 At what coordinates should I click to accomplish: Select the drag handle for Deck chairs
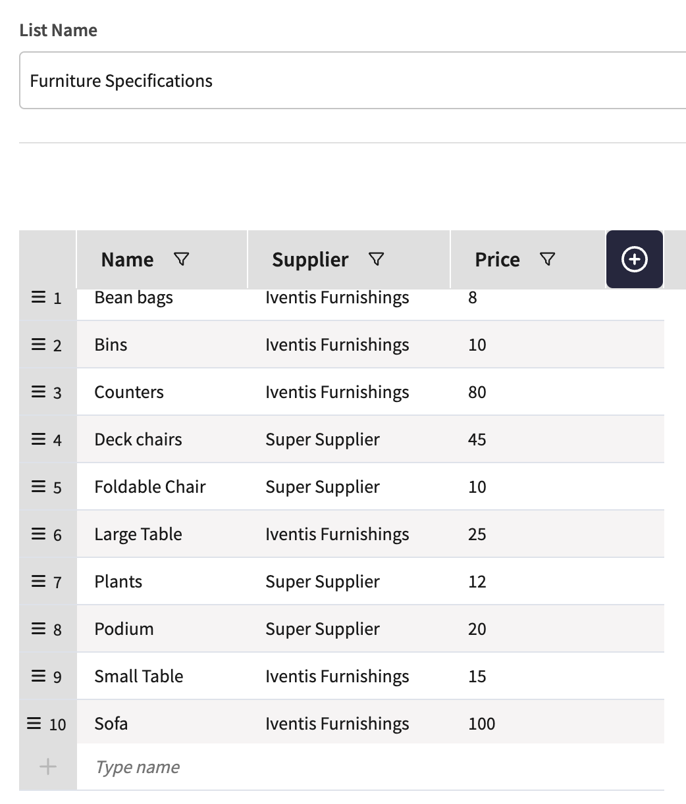pyautogui.click(x=38, y=439)
